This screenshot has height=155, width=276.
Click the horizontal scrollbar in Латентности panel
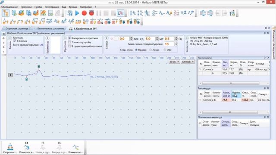coord(231,83)
